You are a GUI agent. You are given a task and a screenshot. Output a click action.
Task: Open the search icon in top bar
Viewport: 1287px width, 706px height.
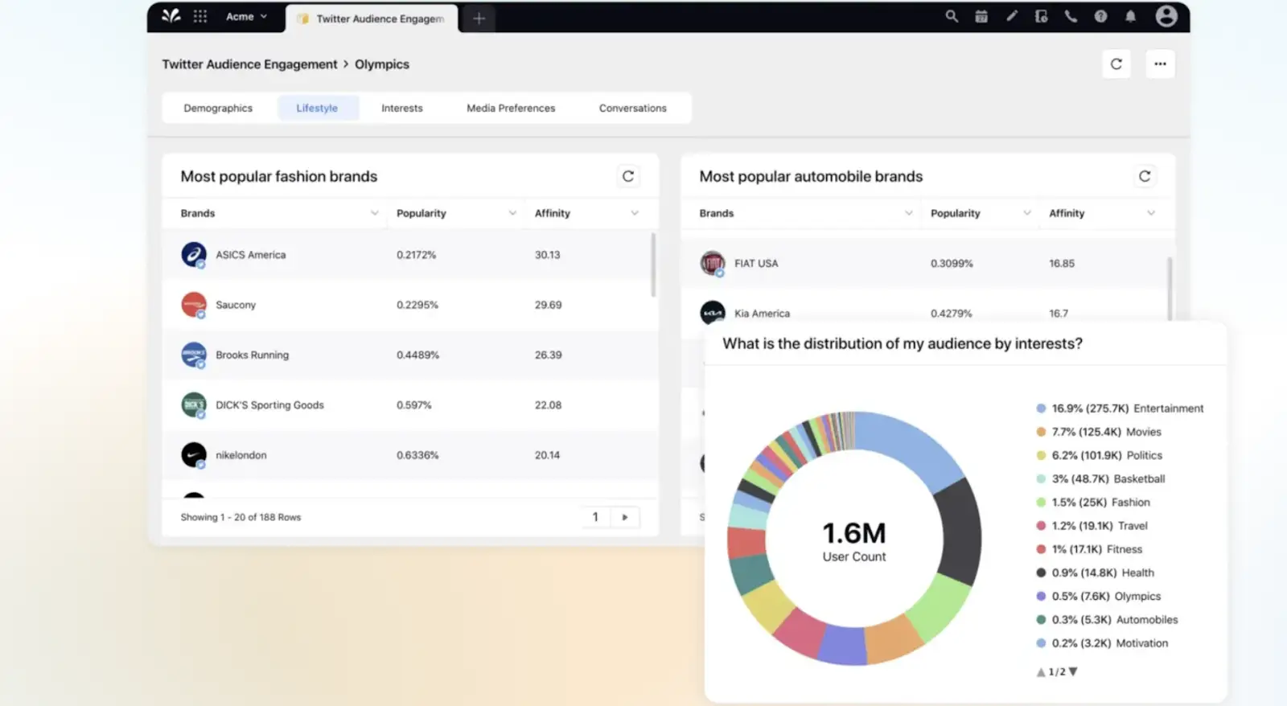[952, 16]
